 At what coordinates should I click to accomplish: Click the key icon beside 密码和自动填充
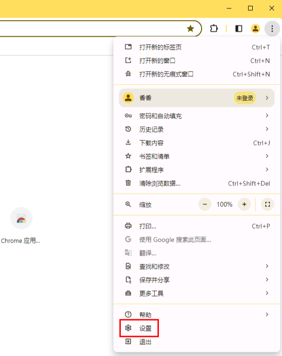[x=128, y=116]
